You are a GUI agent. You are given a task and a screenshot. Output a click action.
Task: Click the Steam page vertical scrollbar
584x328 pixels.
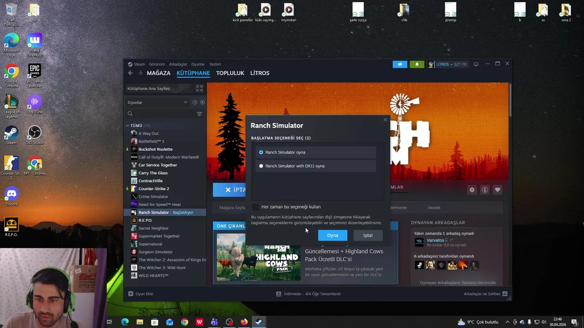coord(510,99)
